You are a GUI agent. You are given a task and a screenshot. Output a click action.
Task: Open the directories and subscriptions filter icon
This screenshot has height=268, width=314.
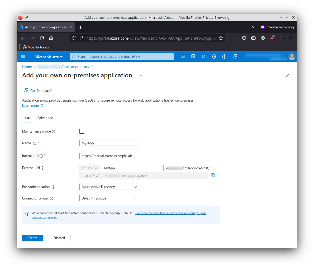[x=193, y=57]
